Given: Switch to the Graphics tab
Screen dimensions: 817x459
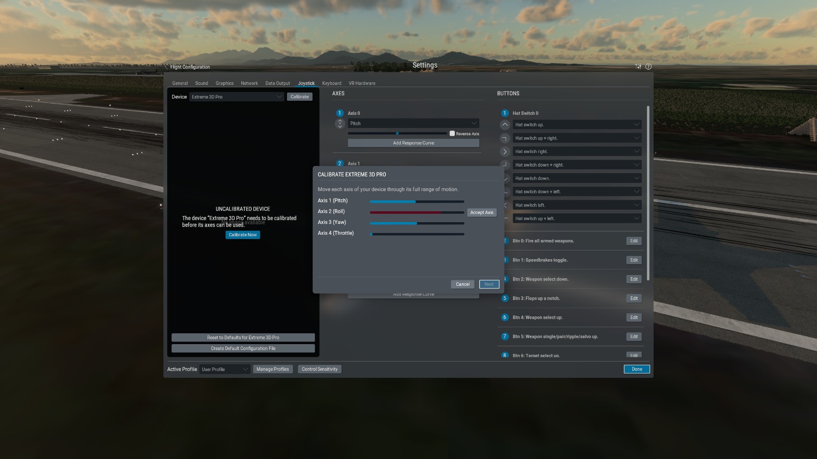Looking at the screenshot, I should click(x=224, y=83).
